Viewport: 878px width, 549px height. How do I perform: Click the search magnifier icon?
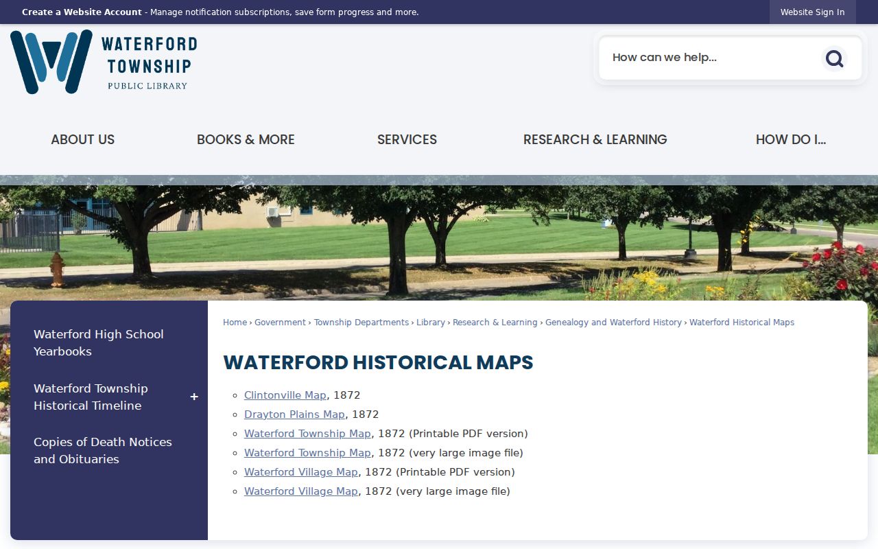point(834,58)
